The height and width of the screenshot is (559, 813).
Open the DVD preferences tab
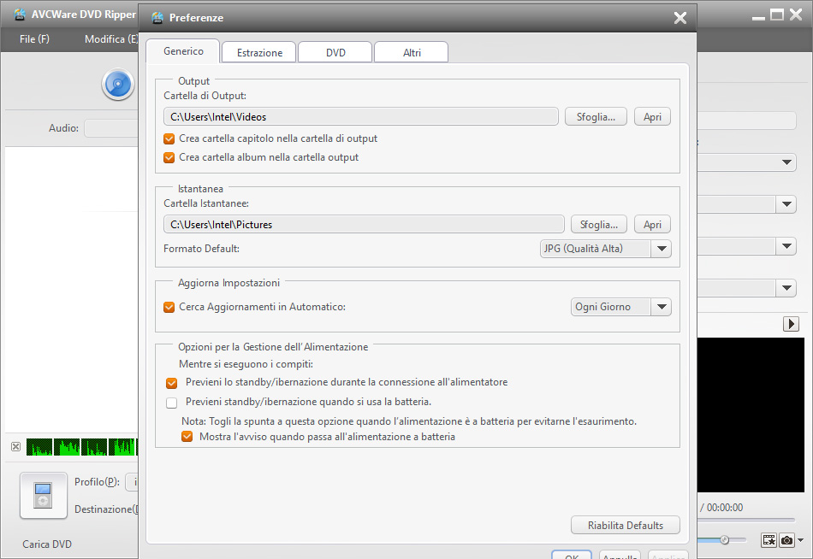pos(335,52)
